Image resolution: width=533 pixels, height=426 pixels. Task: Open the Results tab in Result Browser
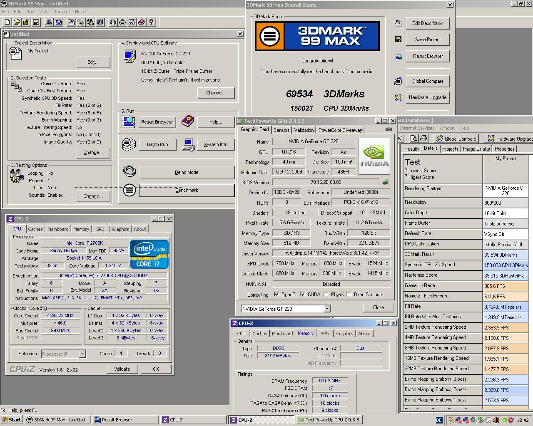tap(411, 149)
